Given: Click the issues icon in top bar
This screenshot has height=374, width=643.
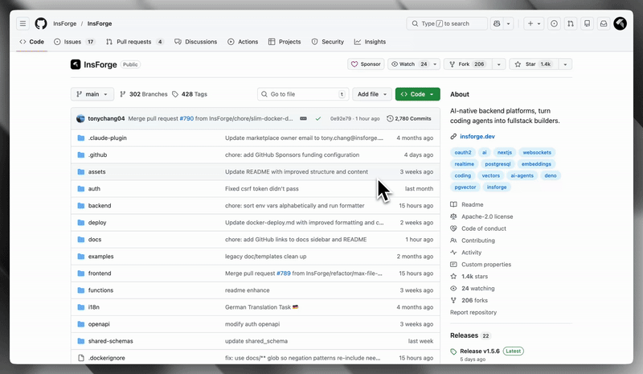Looking at the screenshot, I should pyautogui.click(x=554, y=24).
